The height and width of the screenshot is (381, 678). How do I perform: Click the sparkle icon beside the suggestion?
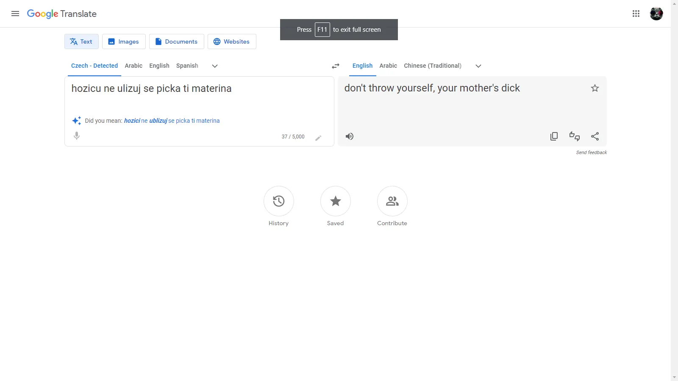pyautogui.click(x=77, y=121)
